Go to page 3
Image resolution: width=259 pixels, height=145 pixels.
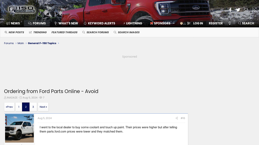point(33,107)
